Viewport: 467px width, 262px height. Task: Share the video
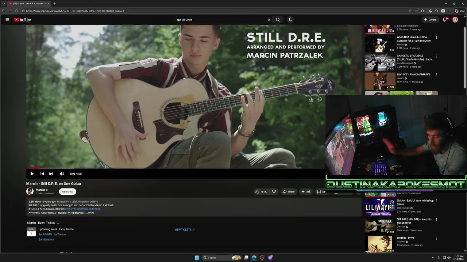[288, 191]
